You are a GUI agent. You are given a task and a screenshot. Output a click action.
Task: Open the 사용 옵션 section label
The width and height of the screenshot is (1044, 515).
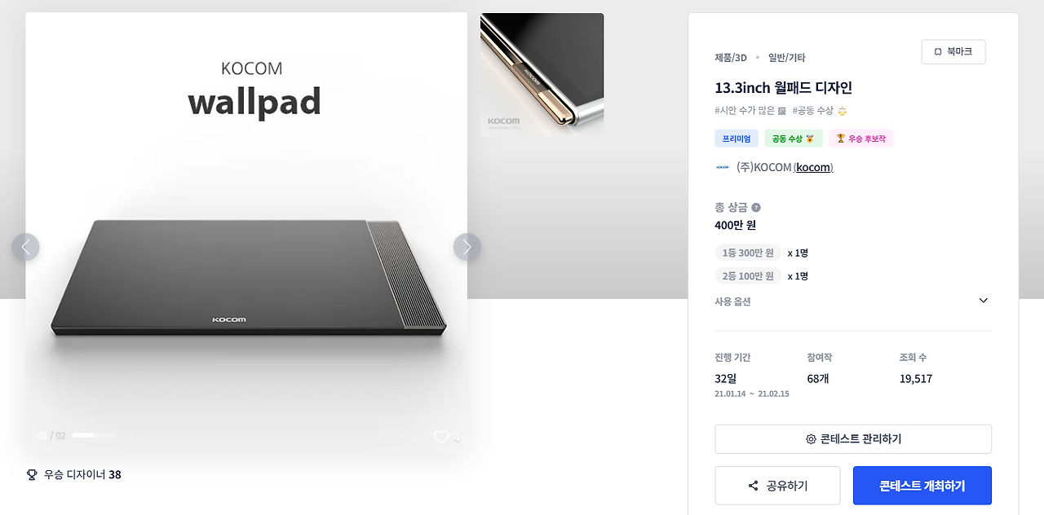[732, 302]
